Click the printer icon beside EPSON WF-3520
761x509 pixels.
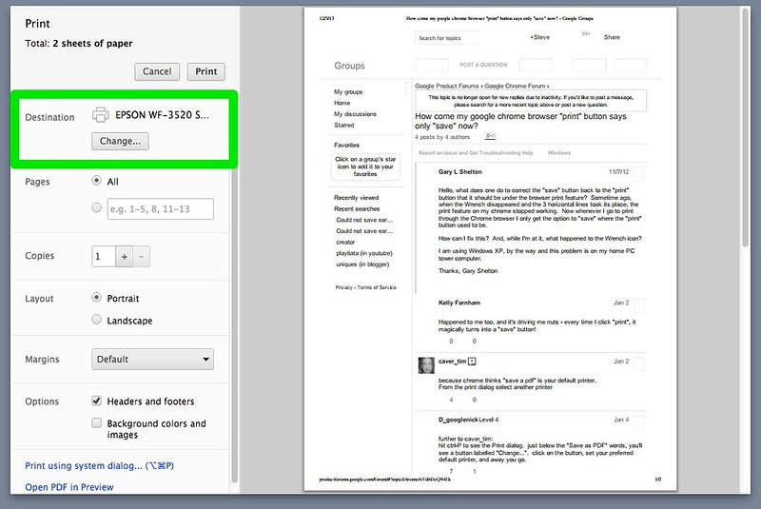101,115
